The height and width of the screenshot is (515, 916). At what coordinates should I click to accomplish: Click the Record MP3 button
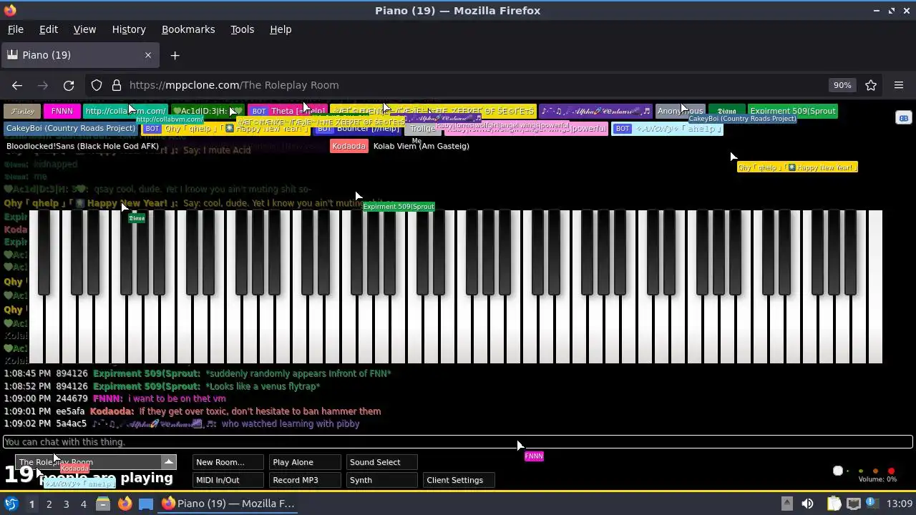point(306,480)
